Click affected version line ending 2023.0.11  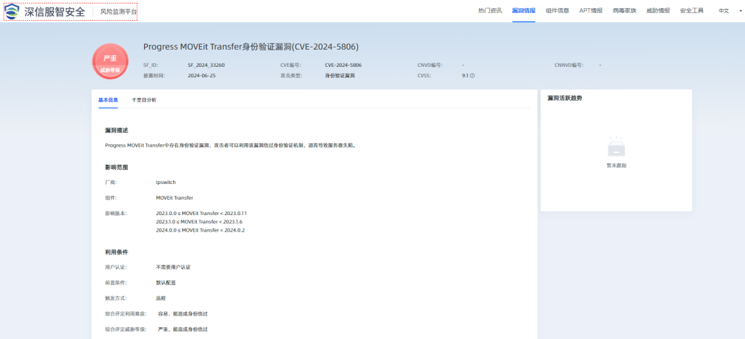(201, 213)
